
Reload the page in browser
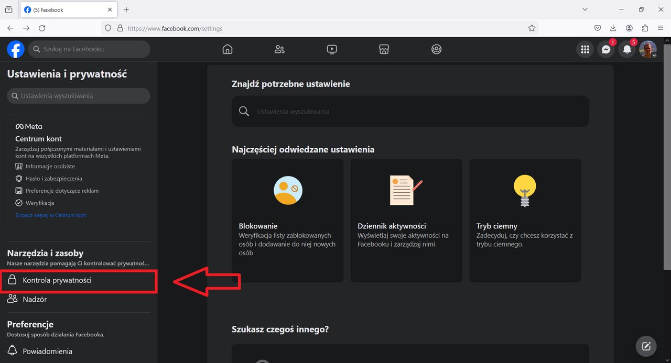click(x=42, y=28)
